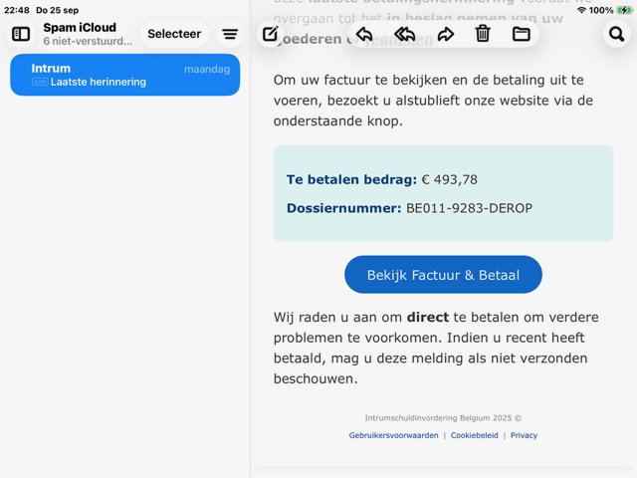Reply to the Intrum email
This screenshot has height=478, width=637.
click(x=364, y=34)
